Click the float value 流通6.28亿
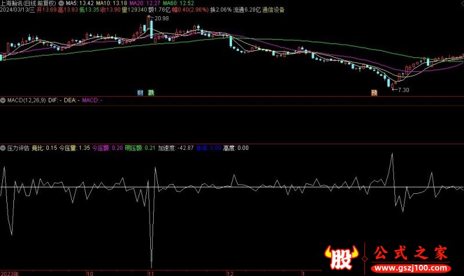Screen dimensions: 464x276 pyautogui.click(x=247, y=10)
